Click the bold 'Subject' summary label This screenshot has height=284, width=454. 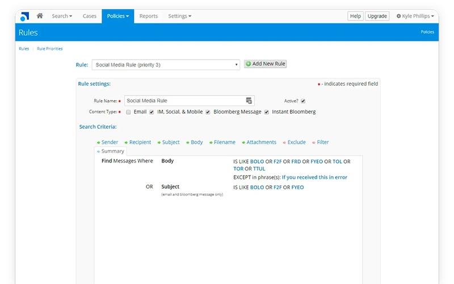pos(170,187)
